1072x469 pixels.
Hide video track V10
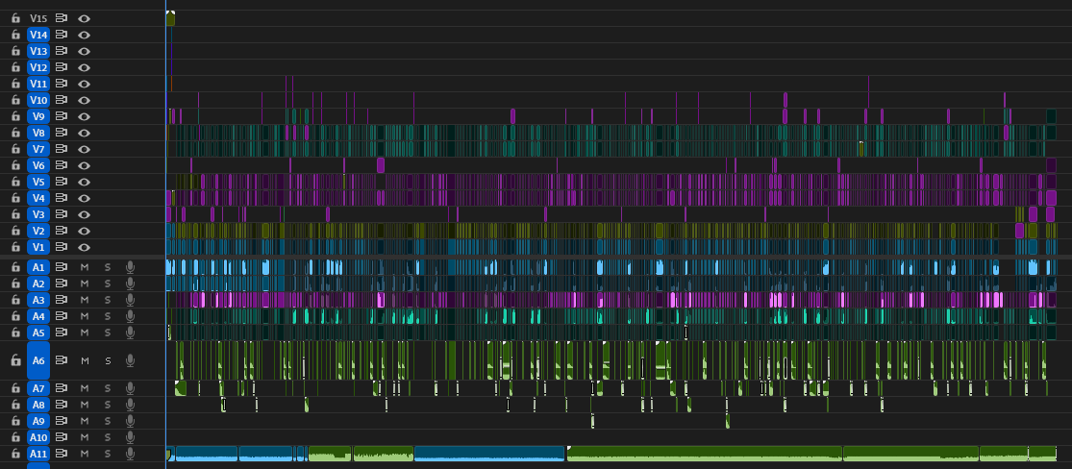pyautogui.click(x=84, y=101)
